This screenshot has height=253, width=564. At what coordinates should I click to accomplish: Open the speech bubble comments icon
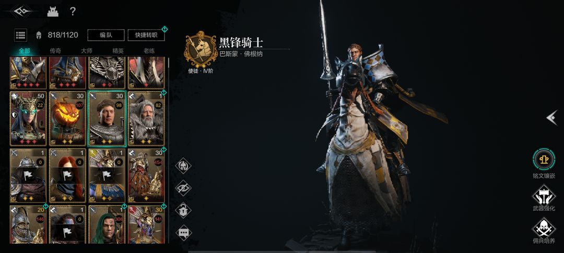[x=183, y=233]
